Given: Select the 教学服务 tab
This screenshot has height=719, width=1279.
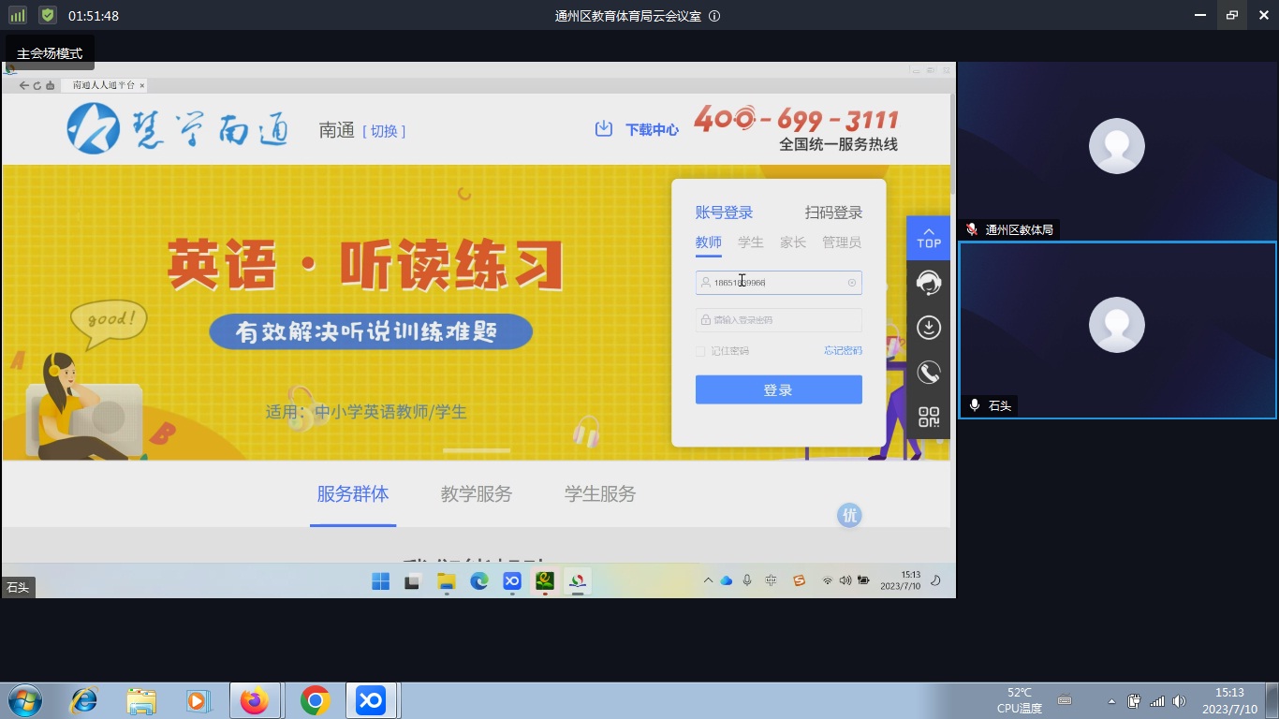Looking at the screenshot, I should coord(476,494).
